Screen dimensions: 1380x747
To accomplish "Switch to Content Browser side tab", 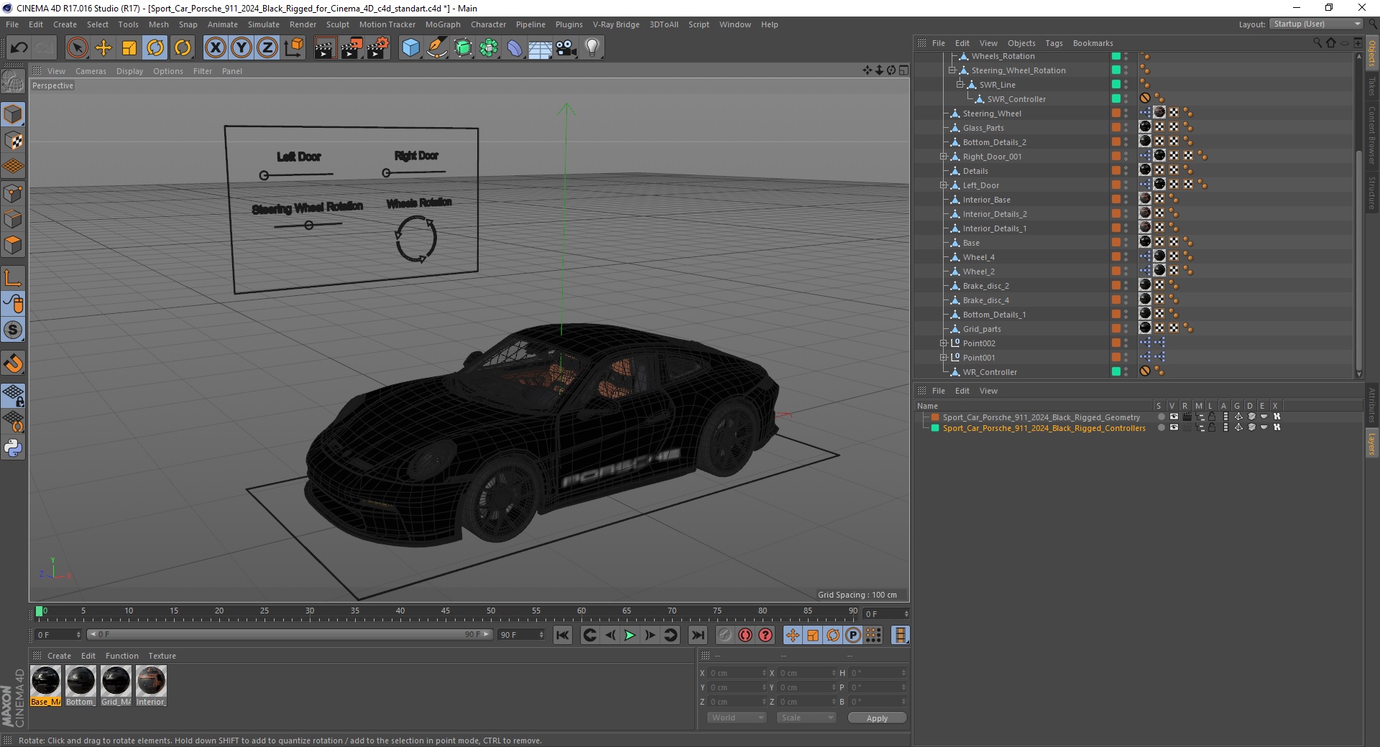I will coord(1371,135).
